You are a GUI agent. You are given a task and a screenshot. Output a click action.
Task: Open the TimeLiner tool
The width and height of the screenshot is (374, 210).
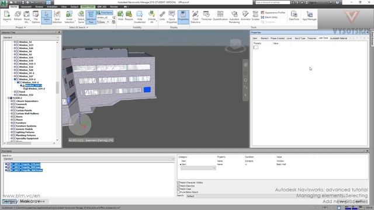pyautogui.click(x=206, y=16)
